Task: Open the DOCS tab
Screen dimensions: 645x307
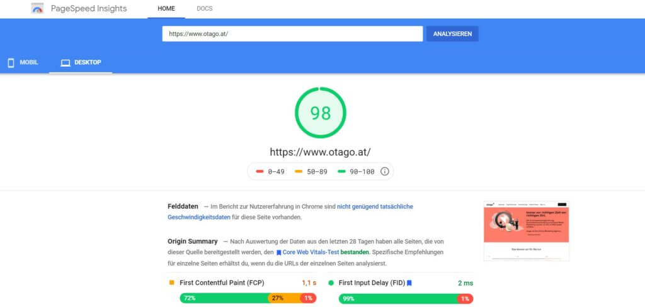Action: coord(205,9)
